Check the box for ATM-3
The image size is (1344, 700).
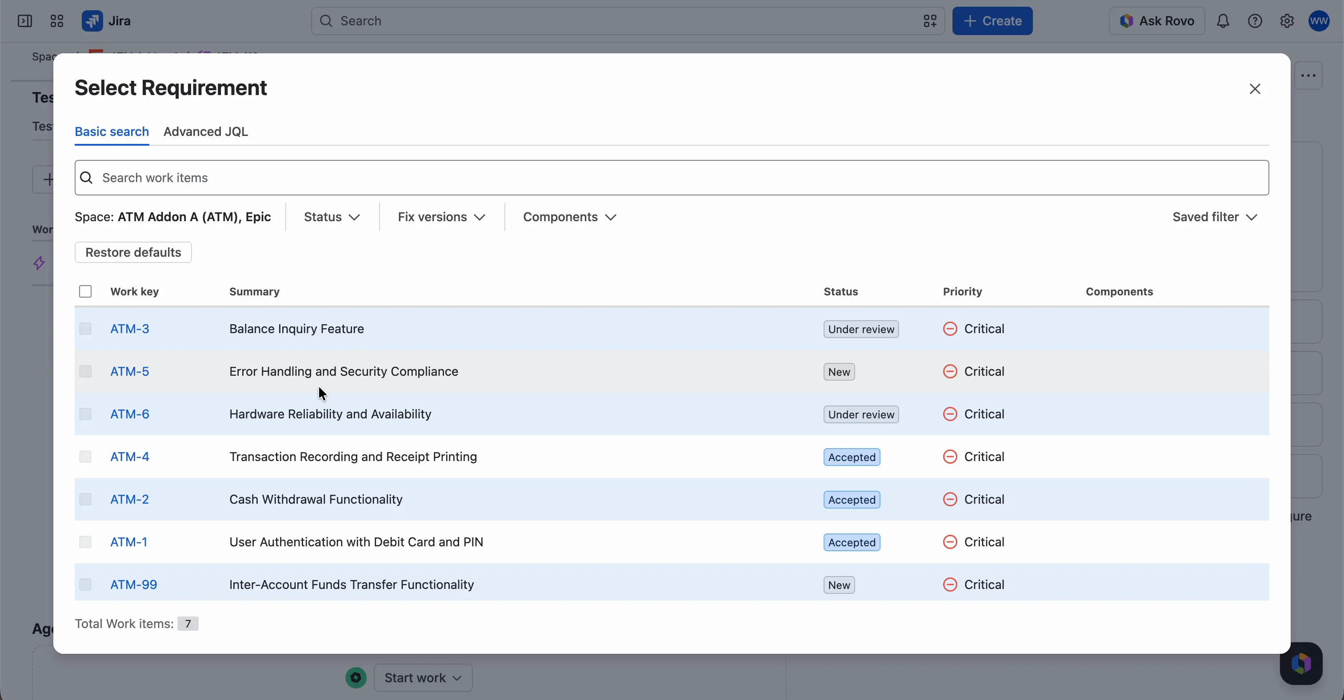(x=85, y=329)
